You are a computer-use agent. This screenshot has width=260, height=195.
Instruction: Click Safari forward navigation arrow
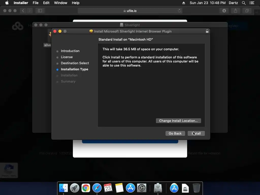point(29,11)
